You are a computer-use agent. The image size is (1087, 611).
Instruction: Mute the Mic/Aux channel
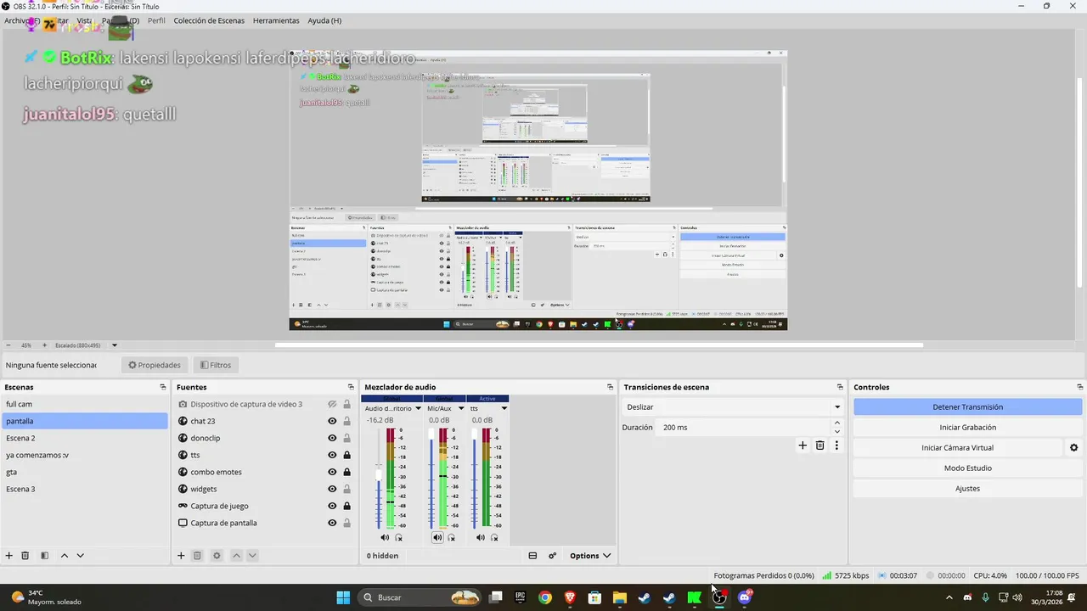(x=437, y=537)
